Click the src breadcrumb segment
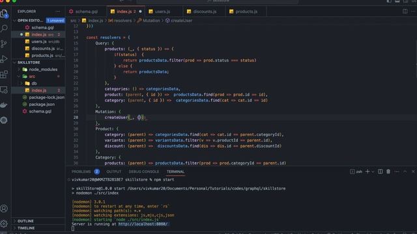This screenshot has width=417, height=234. coord(73,20)
